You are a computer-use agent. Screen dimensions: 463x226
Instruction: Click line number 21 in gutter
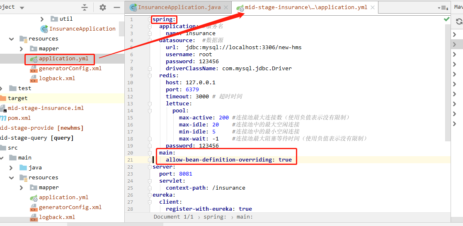130,160
